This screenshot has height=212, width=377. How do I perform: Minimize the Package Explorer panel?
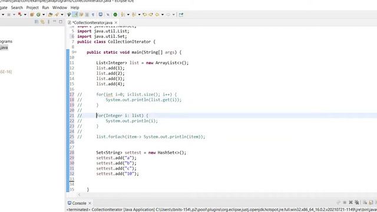click(x=55, y=21)
